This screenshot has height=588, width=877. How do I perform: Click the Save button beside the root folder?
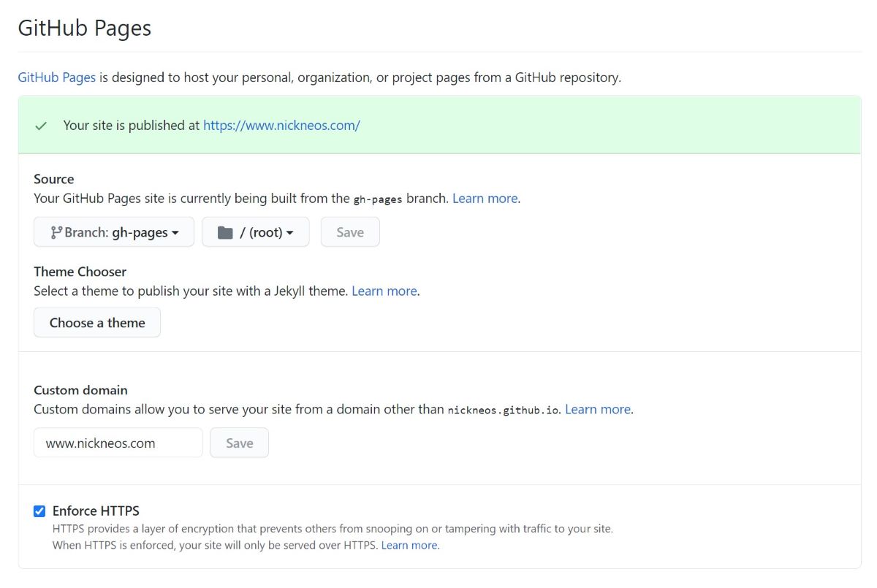[350, 232]
